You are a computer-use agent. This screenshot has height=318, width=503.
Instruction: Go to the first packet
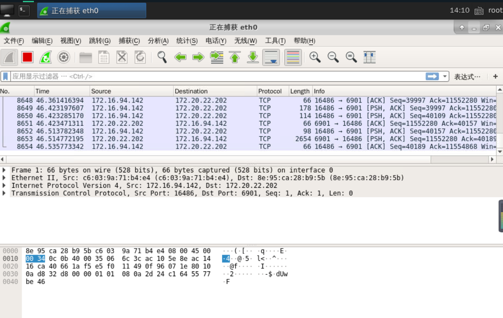pos(235,57)
